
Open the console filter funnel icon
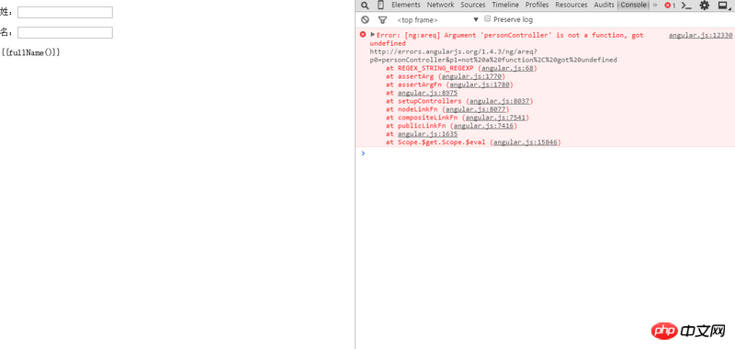point(382,19)
